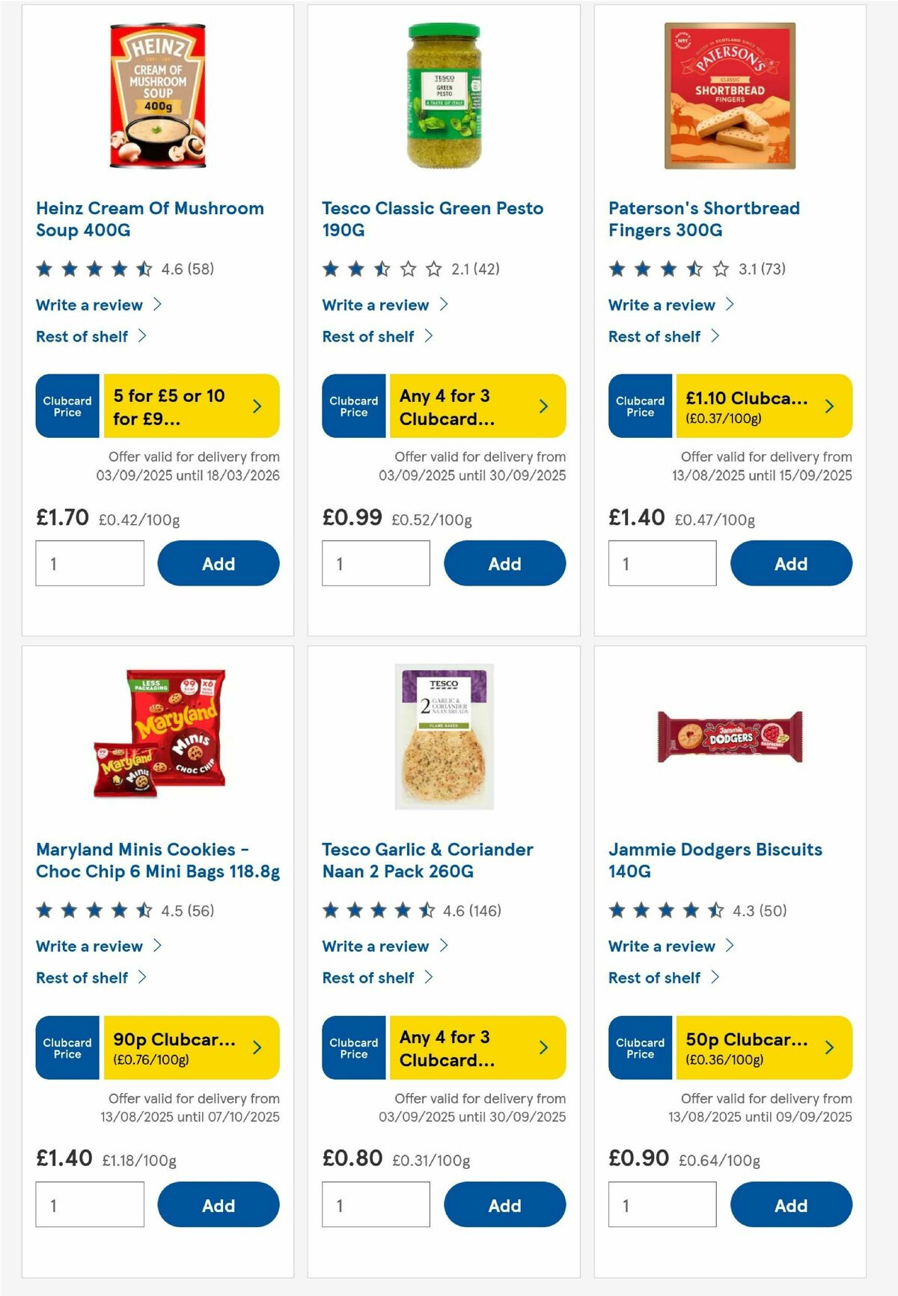Viewport: 898px width, 1296px height.
Task: Expand the '90p Clubcard' Maryland Minis offer
Action: pos(191,1048)
